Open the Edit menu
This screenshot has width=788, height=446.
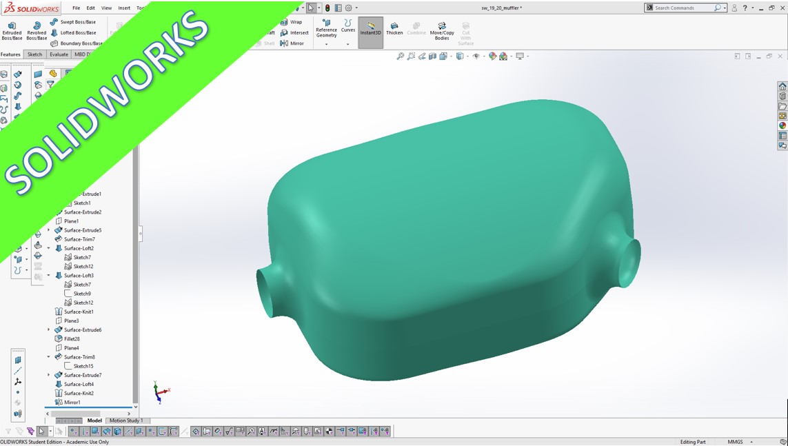[x=90, y=8]
